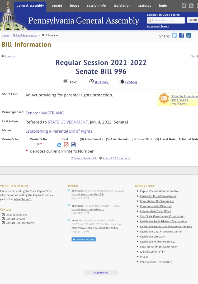Viewport: 198px width, 284px height.
Task: Download bill text as Word document icon
Action: click(x=73, y=145)
